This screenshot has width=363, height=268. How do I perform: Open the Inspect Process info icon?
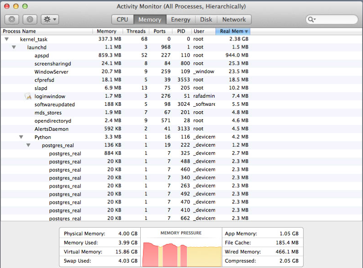coord(30,20)
